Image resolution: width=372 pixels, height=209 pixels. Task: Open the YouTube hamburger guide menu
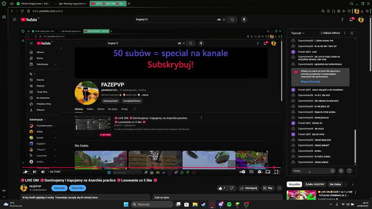tap(15, 19)
